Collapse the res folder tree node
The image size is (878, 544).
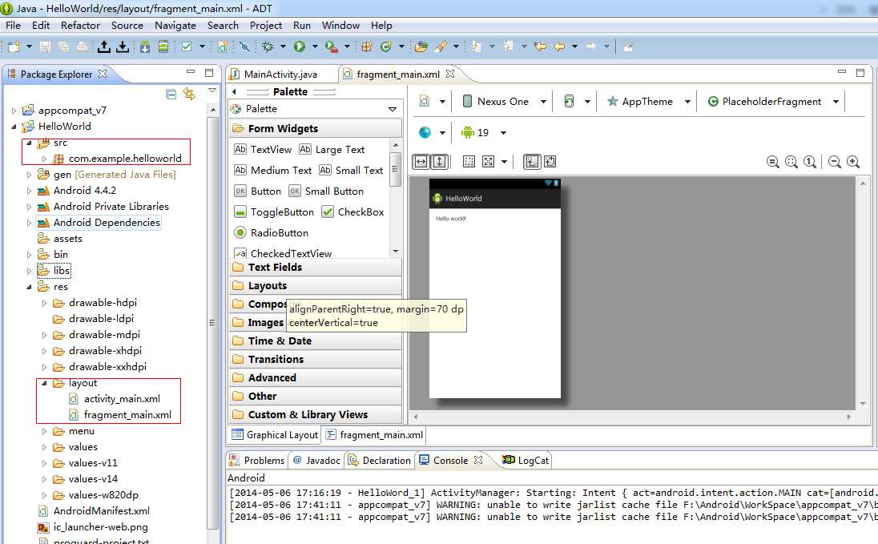29,287
